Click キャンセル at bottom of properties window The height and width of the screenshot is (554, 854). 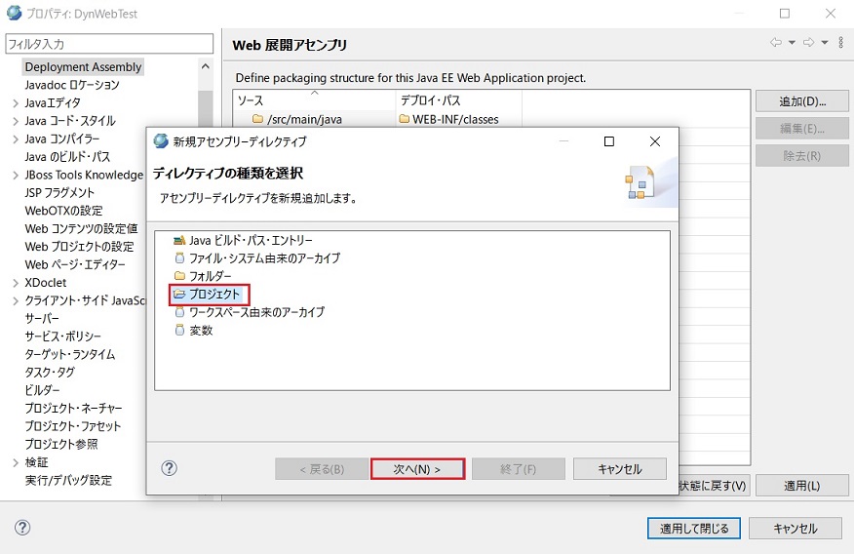click(796, 529)
